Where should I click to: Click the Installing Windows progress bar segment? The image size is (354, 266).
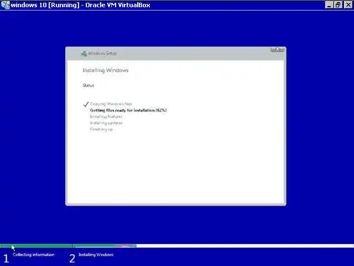tap(213, 246)
